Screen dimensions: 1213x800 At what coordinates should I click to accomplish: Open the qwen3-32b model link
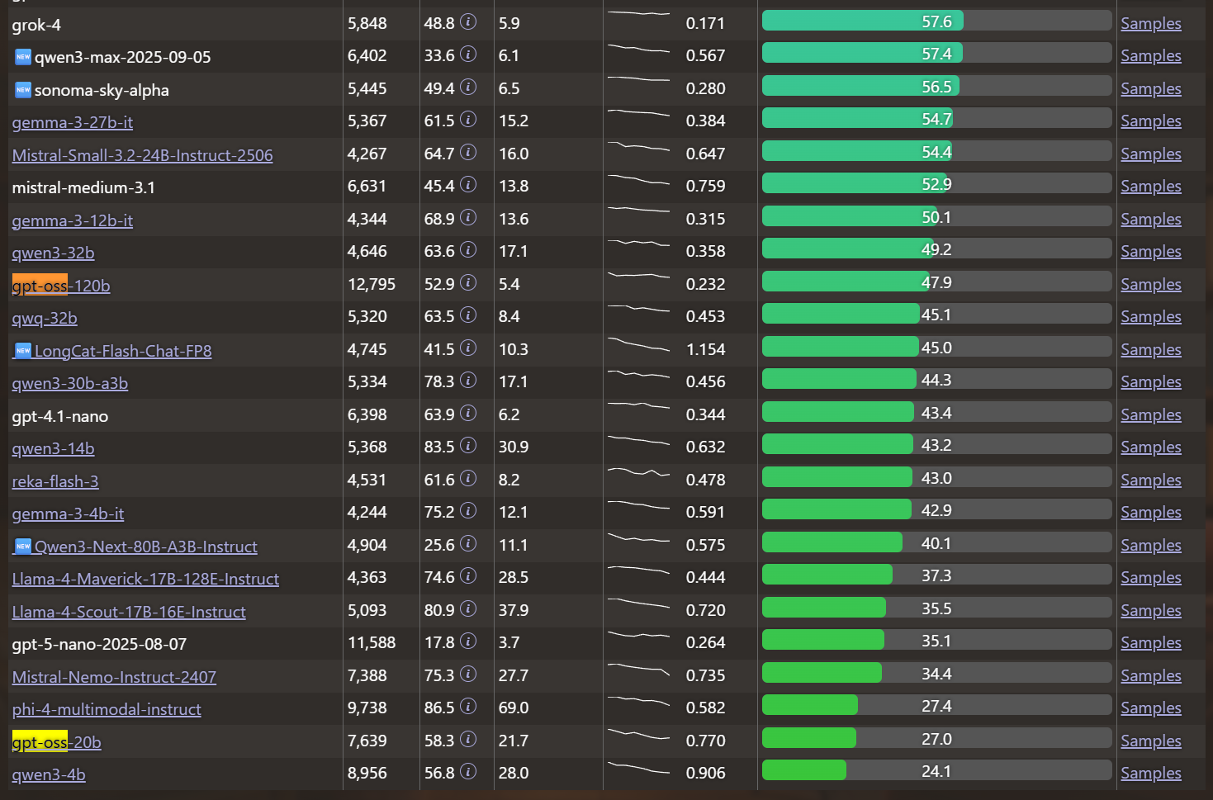coord(53,253)
